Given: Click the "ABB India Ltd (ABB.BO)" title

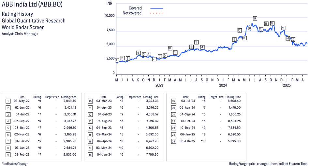Looking at the screenshot, I should point(32,4).
